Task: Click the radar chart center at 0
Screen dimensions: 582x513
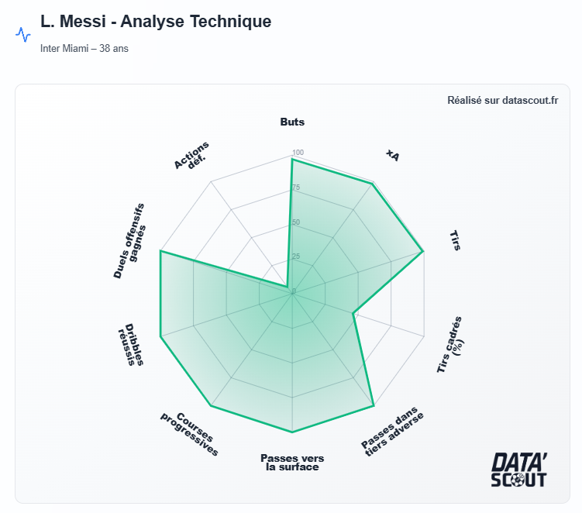Action: coord(292,292)
